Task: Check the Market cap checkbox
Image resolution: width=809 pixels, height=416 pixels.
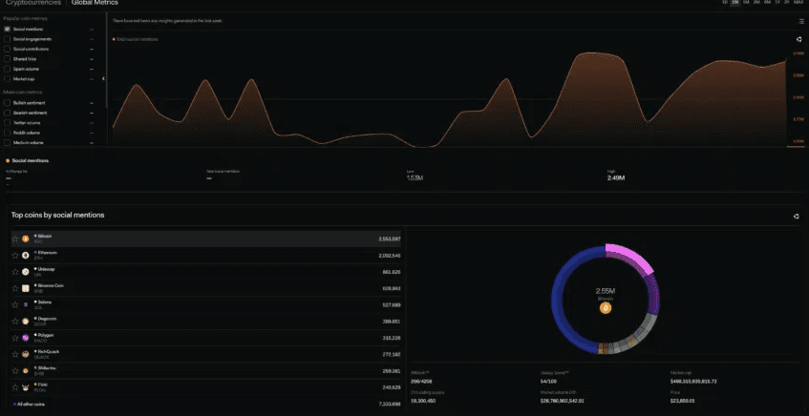Action: (x=8, y=79)
